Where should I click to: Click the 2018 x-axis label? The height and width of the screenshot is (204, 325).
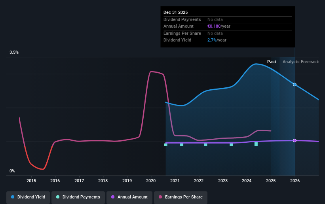pyautogui.click(x=103, y=181)
